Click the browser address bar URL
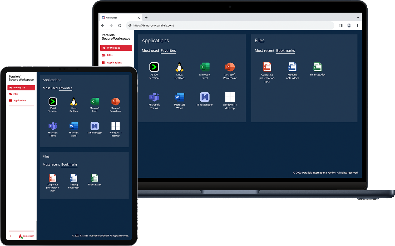 [x=154, y=26]
